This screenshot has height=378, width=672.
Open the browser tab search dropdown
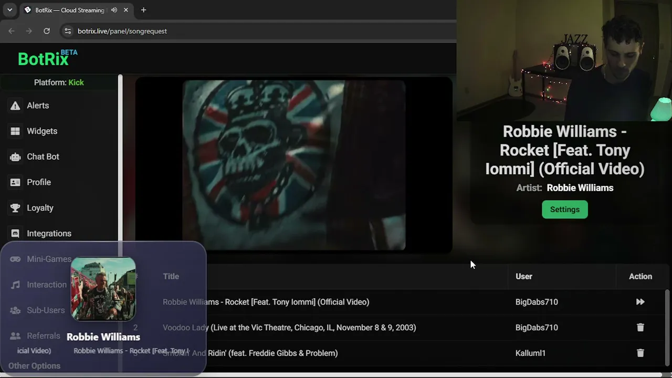pyautogui.click(x=9, y=10)
